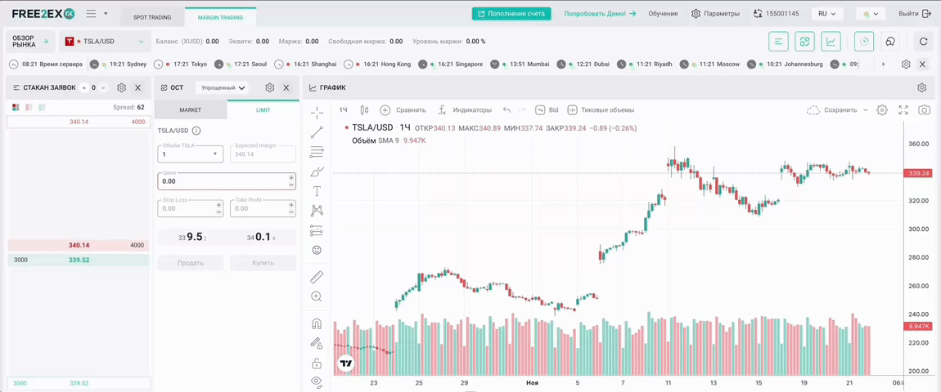Click the Пополнение счета button
The height and width of the screenshot is (392, 941).
(x=511, y=14)
